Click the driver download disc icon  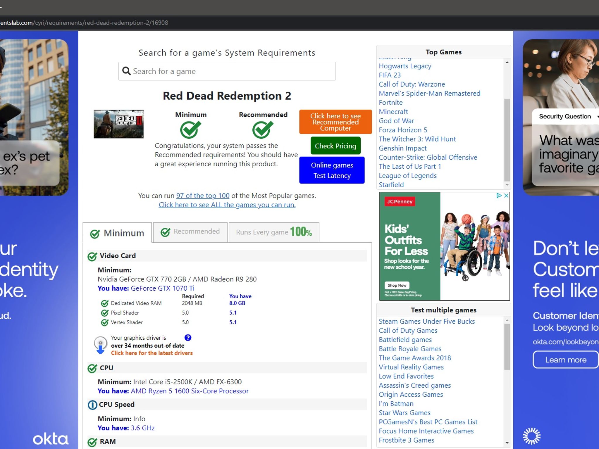(100, 345)
